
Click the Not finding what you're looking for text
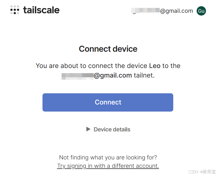click(108, 158)
